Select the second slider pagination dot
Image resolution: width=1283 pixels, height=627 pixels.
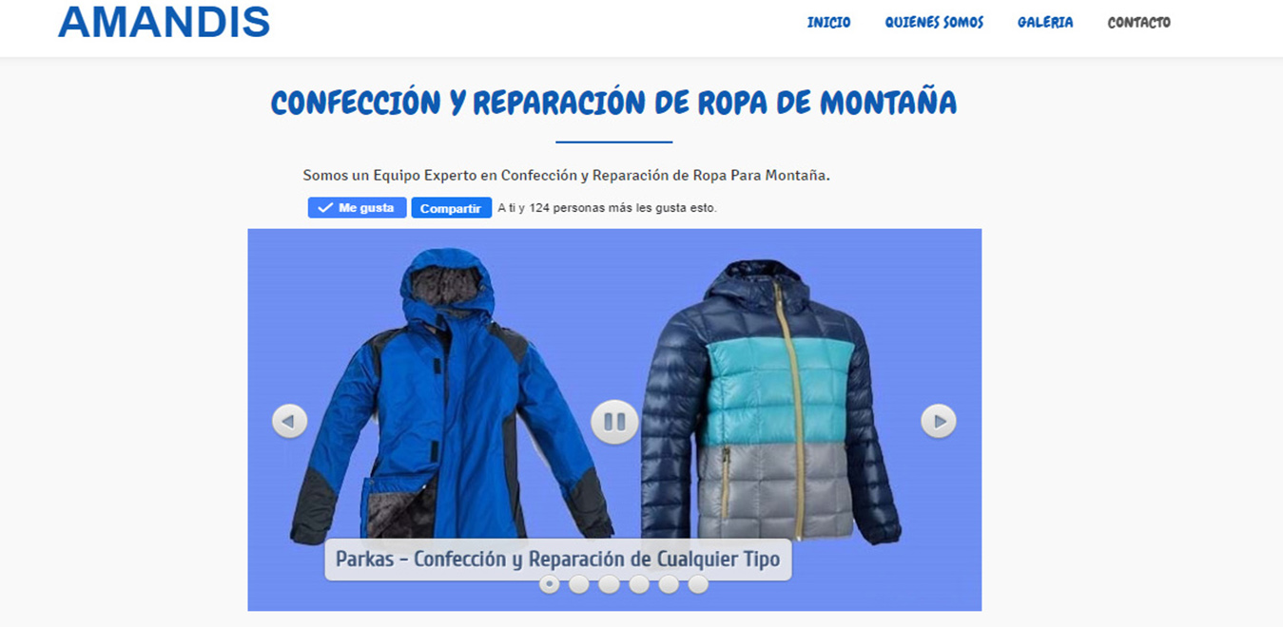(578, 584)
